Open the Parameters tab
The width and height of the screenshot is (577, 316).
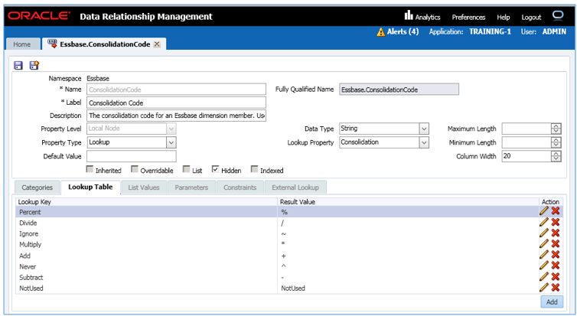[191, 187]
